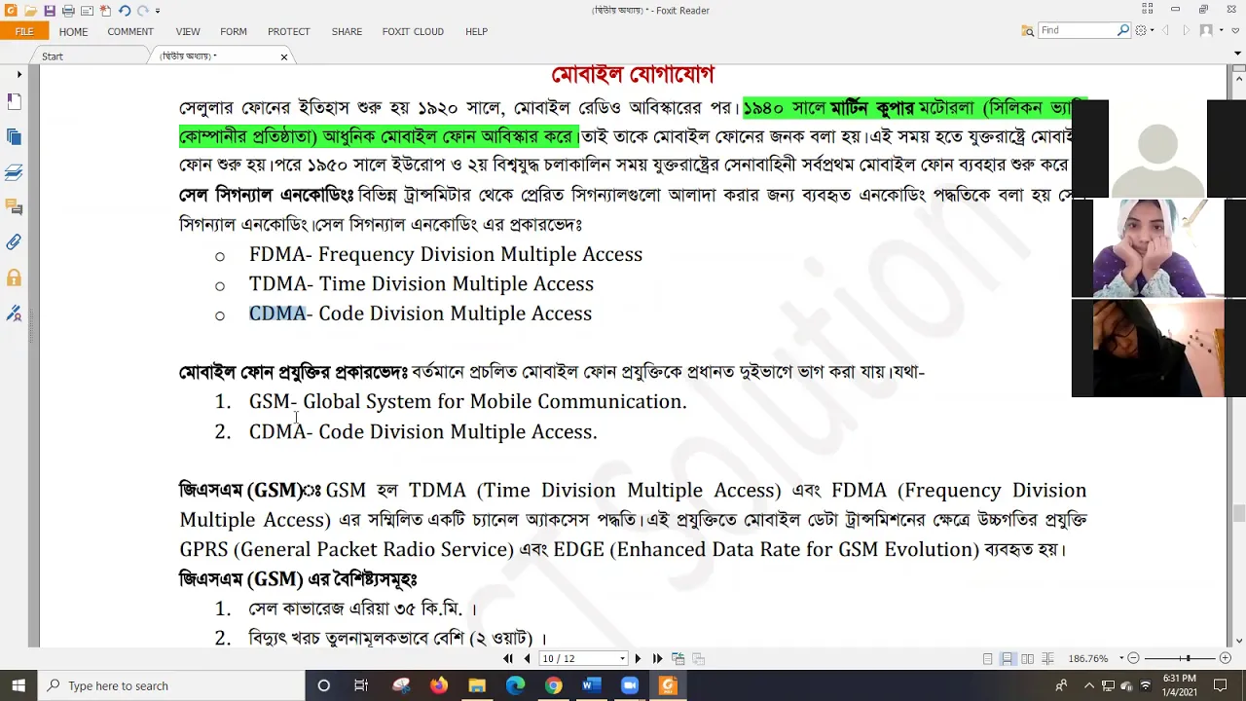Click the vertical scrollbar thumb

[1238, 514]
